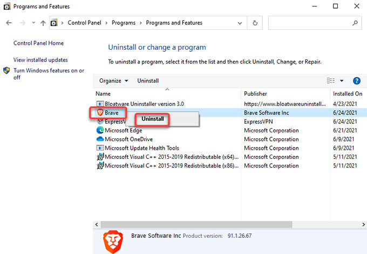
Task: Open Turn Windows features on or off
Action: pyautogui.click(x=49, y=74)
